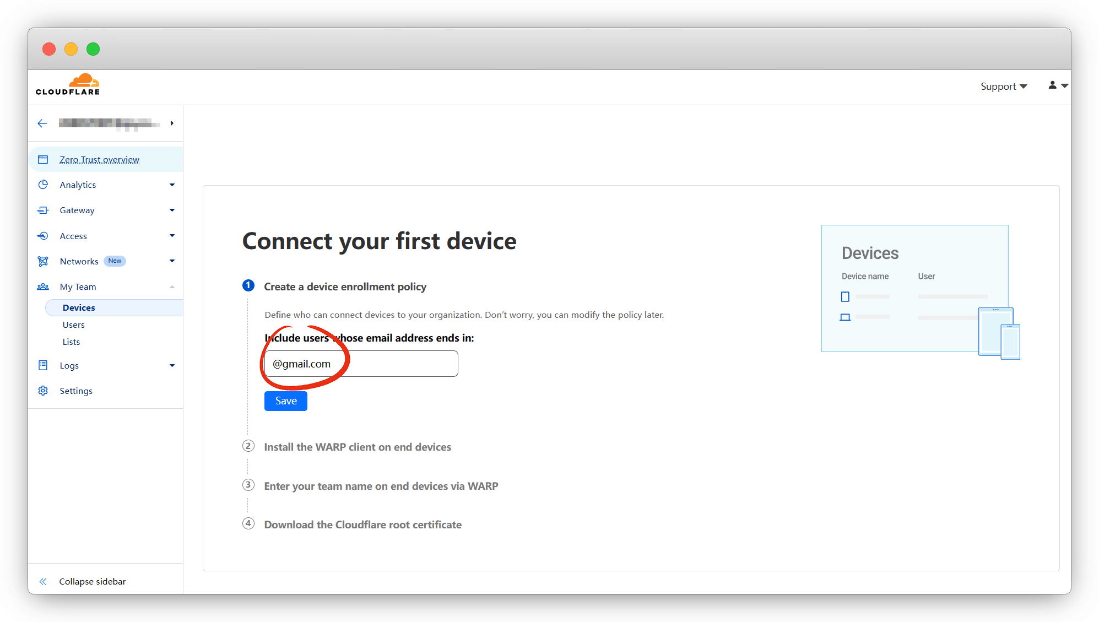Open Zero Trust overview page
The image size is (1099, 622).
click(99, 160)
